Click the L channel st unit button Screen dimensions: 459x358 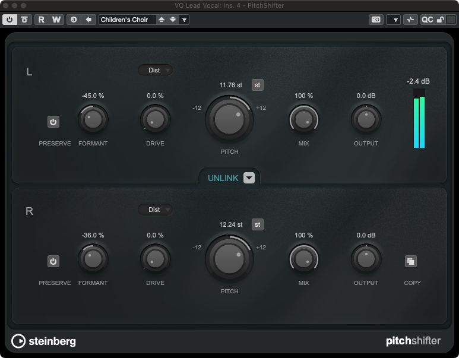pyautogui.click(x=257, y=85)
